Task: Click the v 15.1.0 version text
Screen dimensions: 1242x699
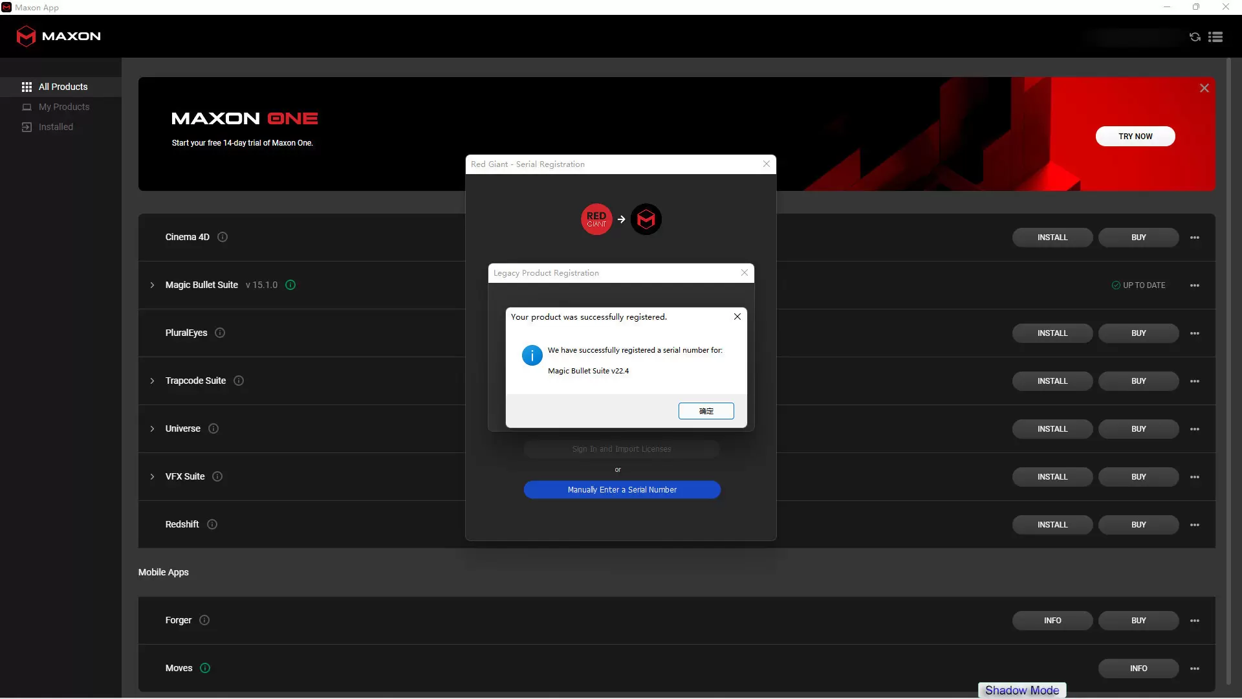Action: point(261,285)
